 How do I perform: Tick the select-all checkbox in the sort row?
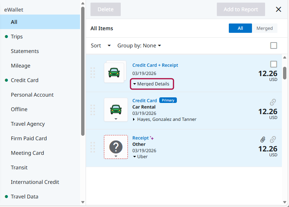pyautogui.click(x=274, y=46)
